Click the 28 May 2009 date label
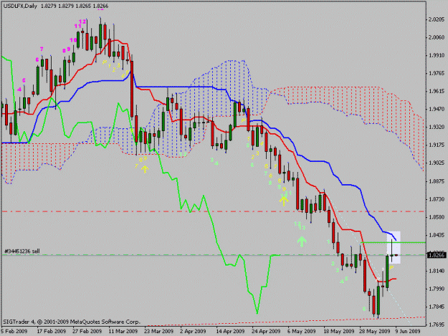 pos(375,331)
